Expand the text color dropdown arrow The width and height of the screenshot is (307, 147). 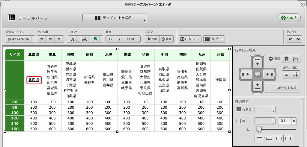(101, 39)
